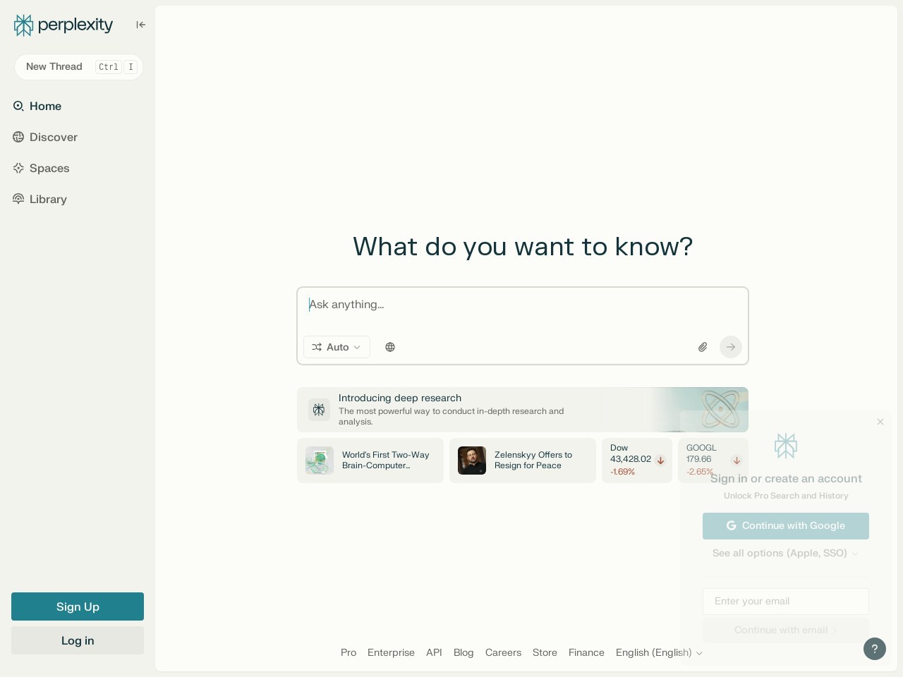This screenshot has width=903, height=677.
Task: Click the Enter your email field
Action: click(x=786, y=602)
